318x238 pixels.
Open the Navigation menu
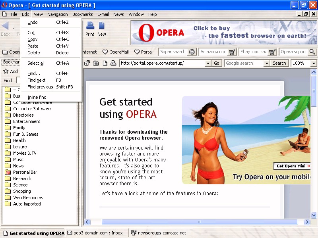58,14
